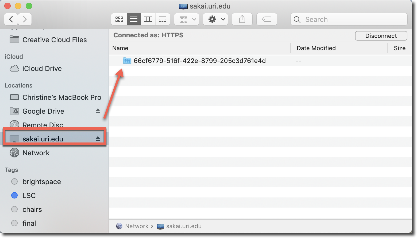
Task: Switch Finder to icon view
Action: tap(119, 19)
